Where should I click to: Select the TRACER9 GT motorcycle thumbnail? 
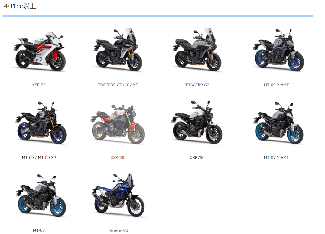click(x=197, y=50)
